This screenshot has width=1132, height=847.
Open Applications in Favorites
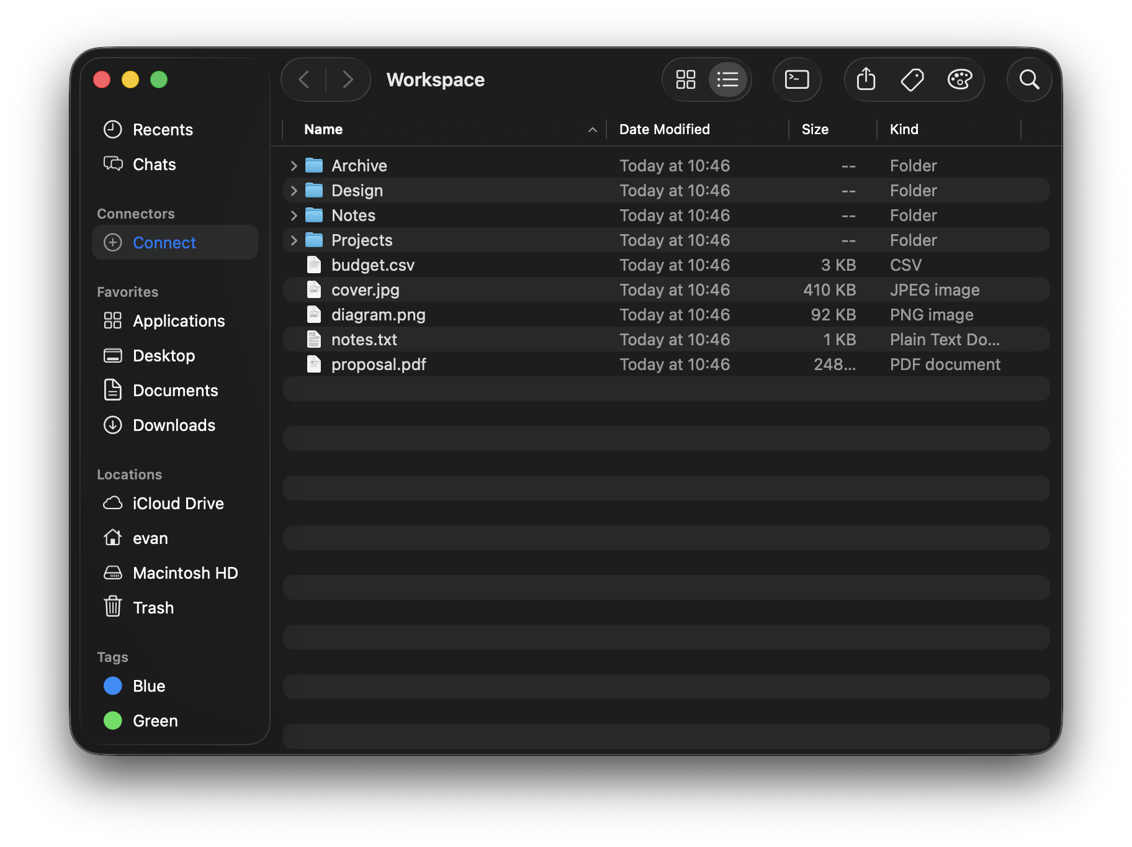coord(174,321)
